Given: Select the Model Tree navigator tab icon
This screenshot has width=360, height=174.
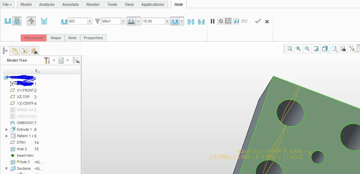Looking at the screenshot, I should (5, 51).
